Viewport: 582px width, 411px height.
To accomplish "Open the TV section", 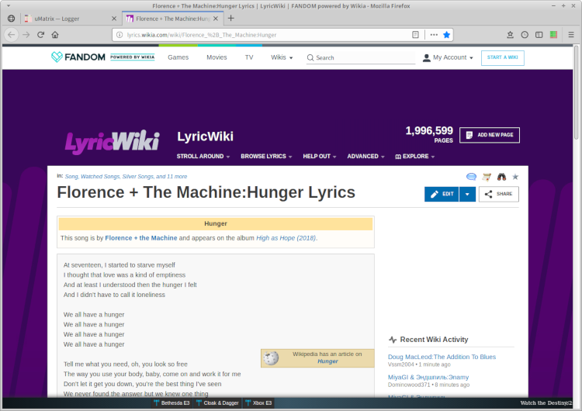I will (249, 57).
